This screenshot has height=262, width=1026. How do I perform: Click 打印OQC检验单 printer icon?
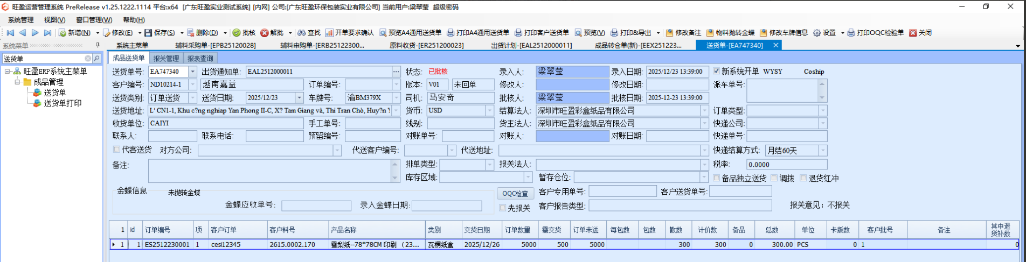[851, 33]
